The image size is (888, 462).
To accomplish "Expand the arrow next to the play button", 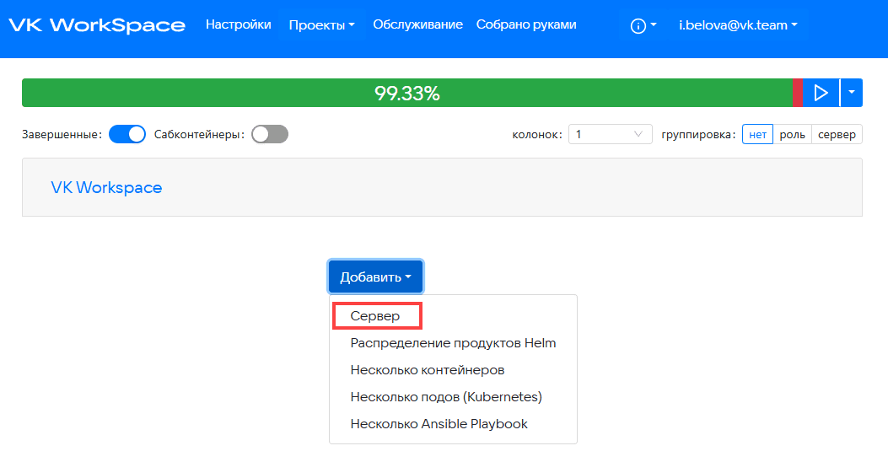I will (x=851, y=92).
